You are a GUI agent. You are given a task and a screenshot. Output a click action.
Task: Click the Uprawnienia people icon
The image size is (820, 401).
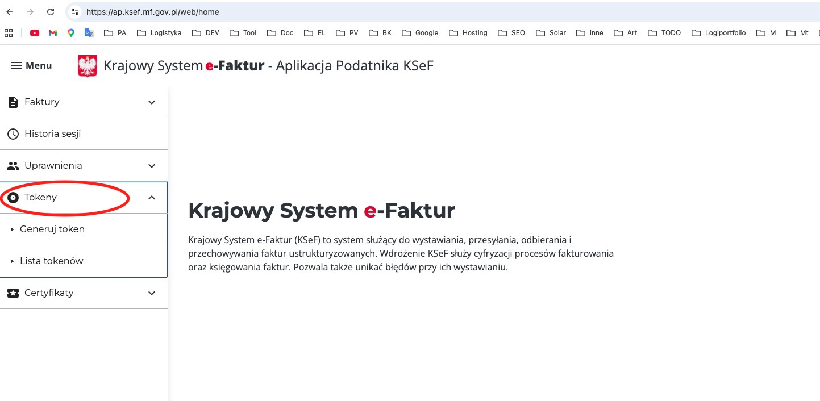[13, 166]
